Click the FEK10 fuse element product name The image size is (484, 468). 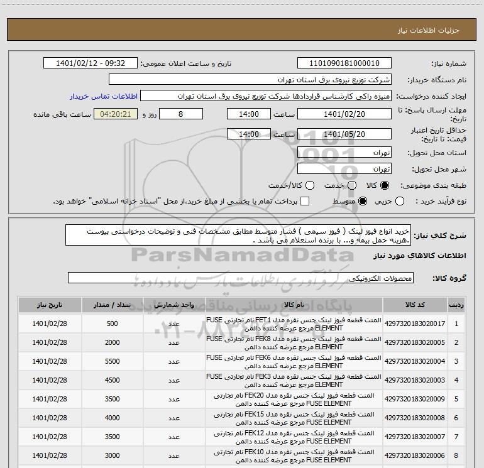(294, 455)
